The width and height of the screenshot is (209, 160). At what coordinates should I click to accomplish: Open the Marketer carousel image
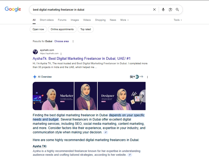point(53,96)
